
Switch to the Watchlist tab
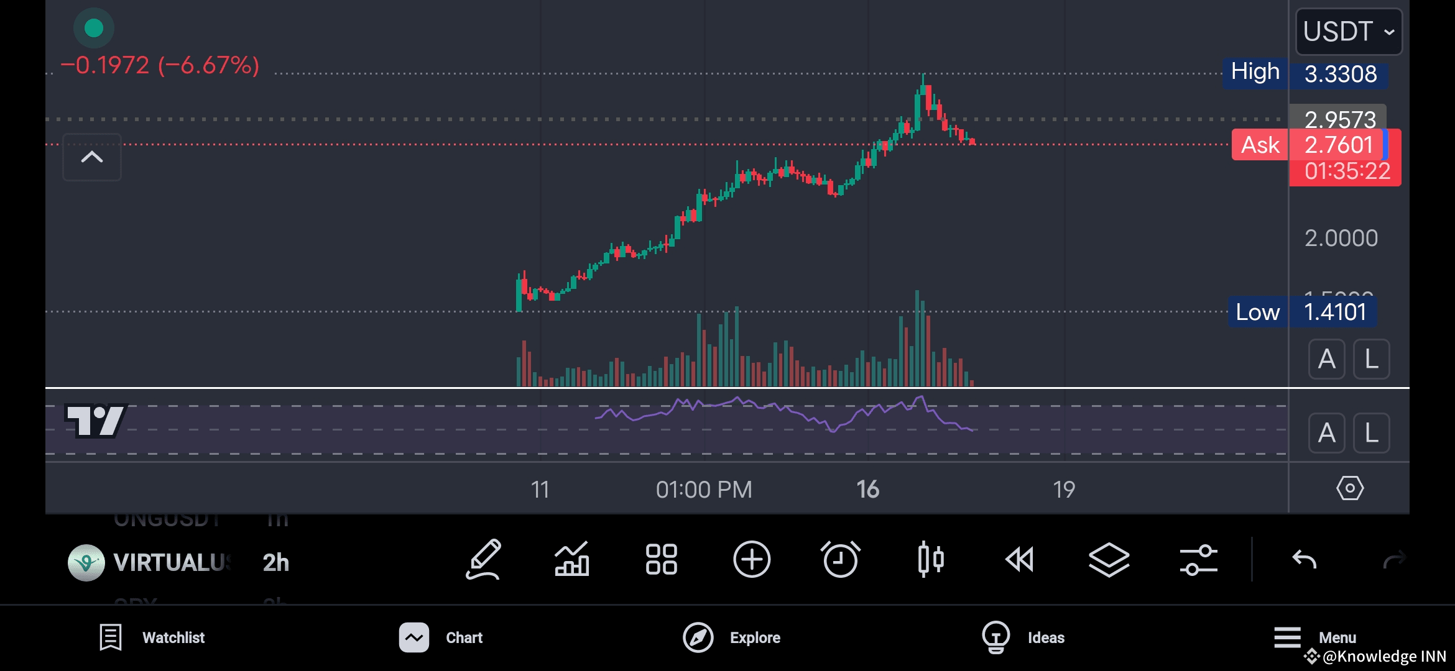coord(152,637)
